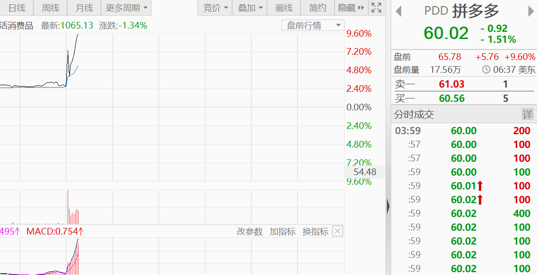This screenshot has width=537, height=275.
Task: Close the MACD indicator panel
Action: pyautogui.click(x=337, y=232)
